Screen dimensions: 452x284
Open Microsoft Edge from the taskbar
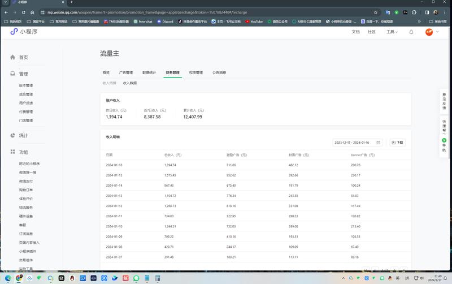pos(8,278)
